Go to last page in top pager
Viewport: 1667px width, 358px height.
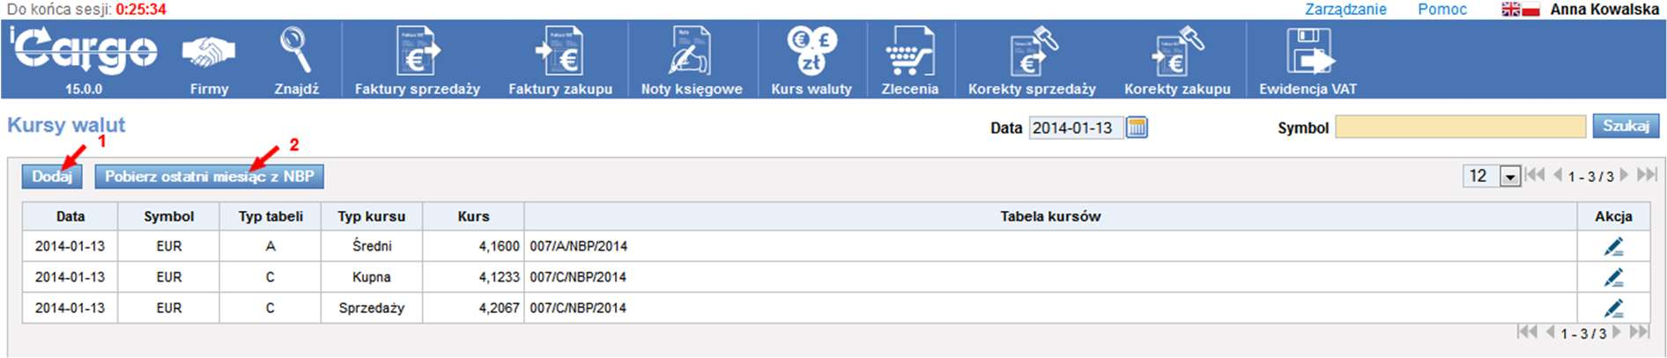(1647, 175)
